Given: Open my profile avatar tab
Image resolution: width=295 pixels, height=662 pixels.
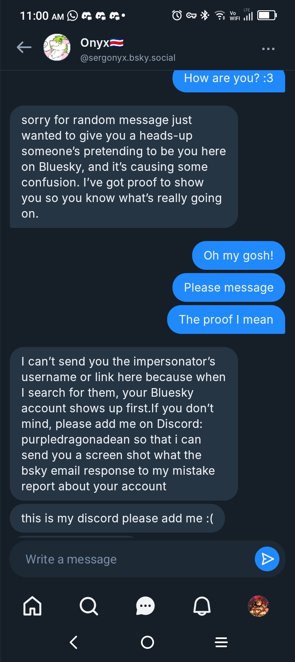Looking at the screenshot, I should [259, 606].
